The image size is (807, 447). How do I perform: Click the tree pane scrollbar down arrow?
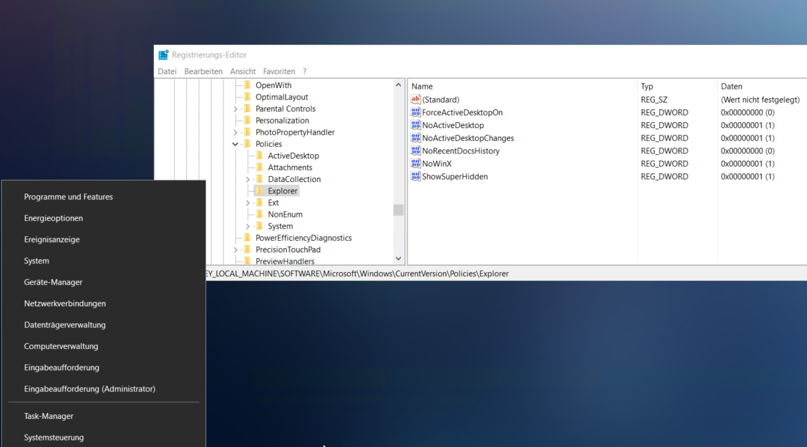pos(399,258)
